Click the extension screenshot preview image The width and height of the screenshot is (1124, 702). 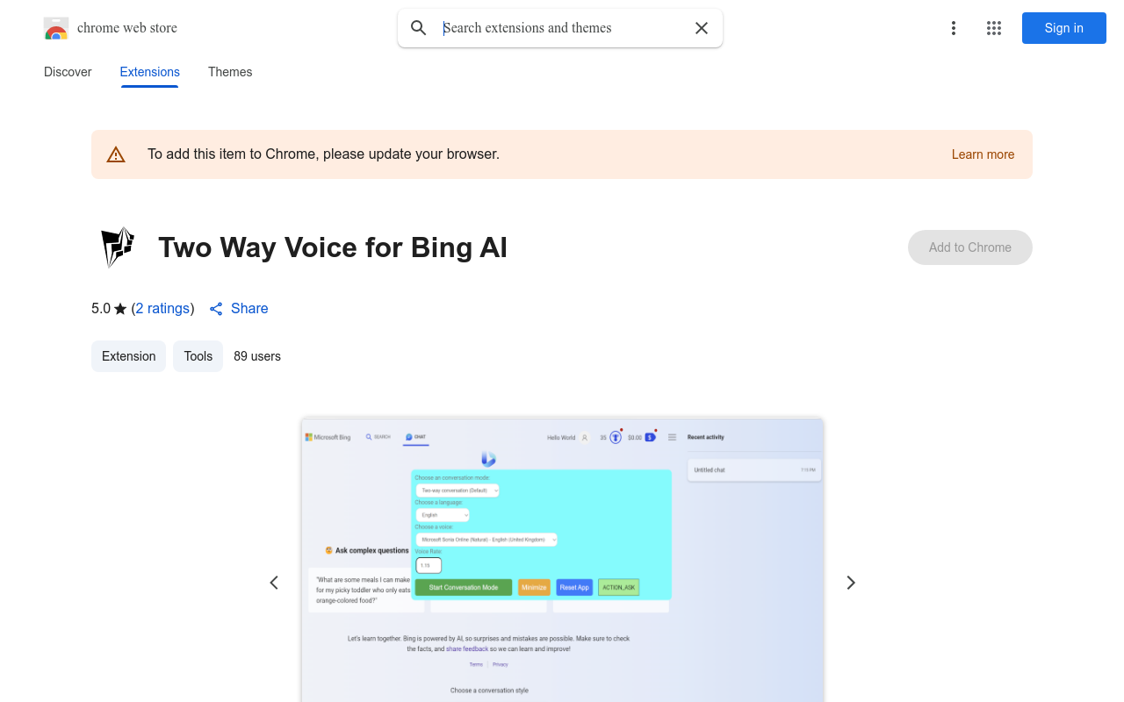[562, 560]
